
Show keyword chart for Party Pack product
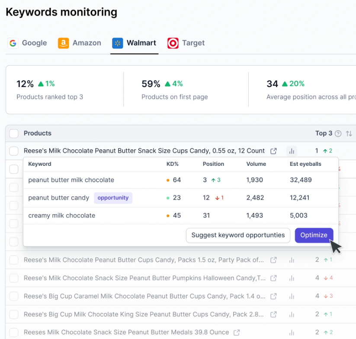[292, 260]
